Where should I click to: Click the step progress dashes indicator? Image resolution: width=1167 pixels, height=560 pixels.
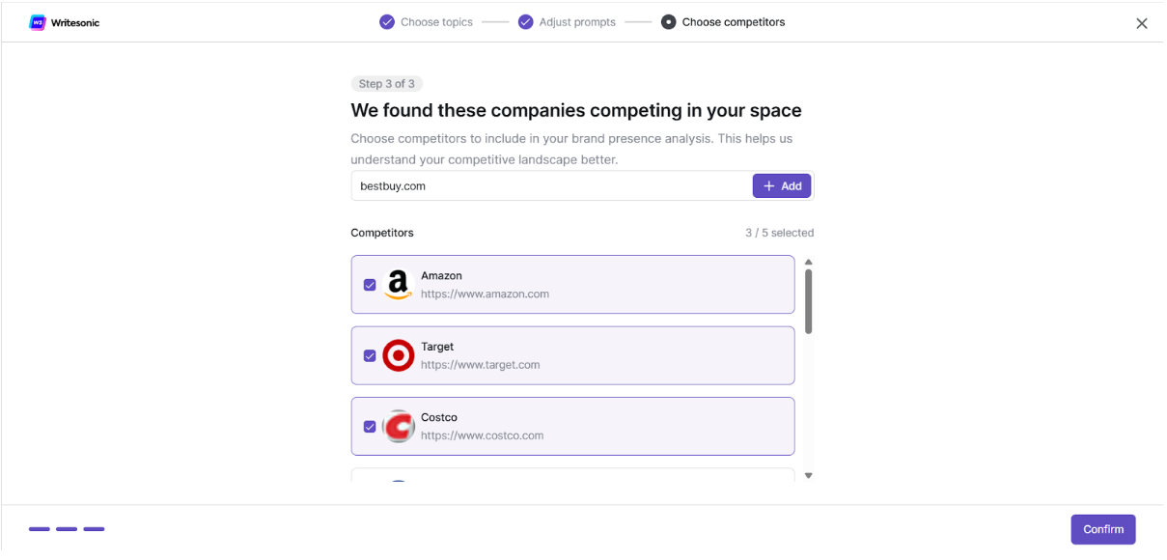[67, 529]
